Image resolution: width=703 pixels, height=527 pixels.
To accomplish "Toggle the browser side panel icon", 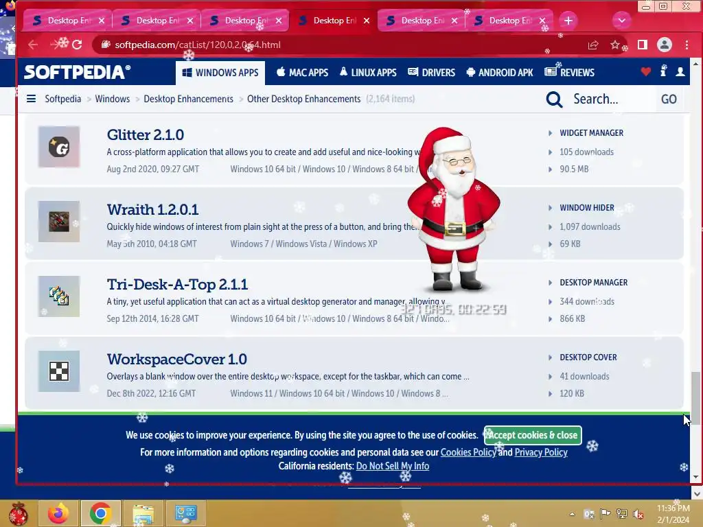I will coord(643,45).
